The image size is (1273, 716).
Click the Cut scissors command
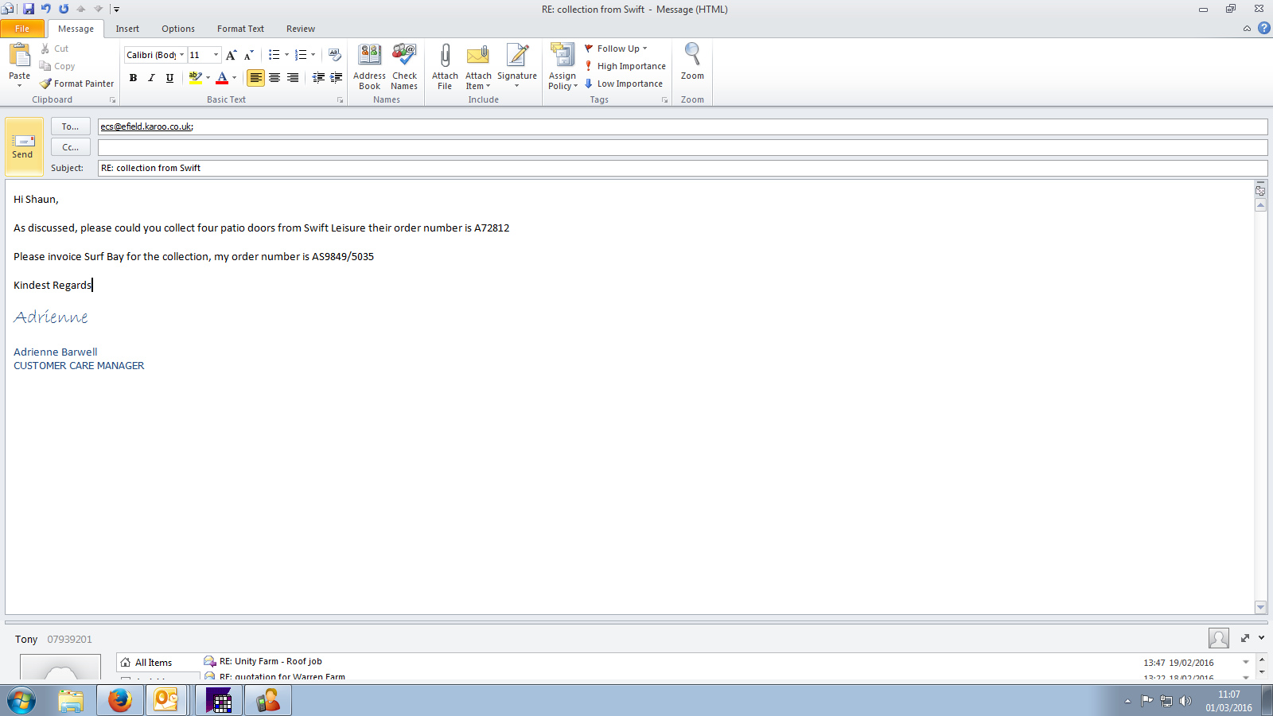coord(55,49)
